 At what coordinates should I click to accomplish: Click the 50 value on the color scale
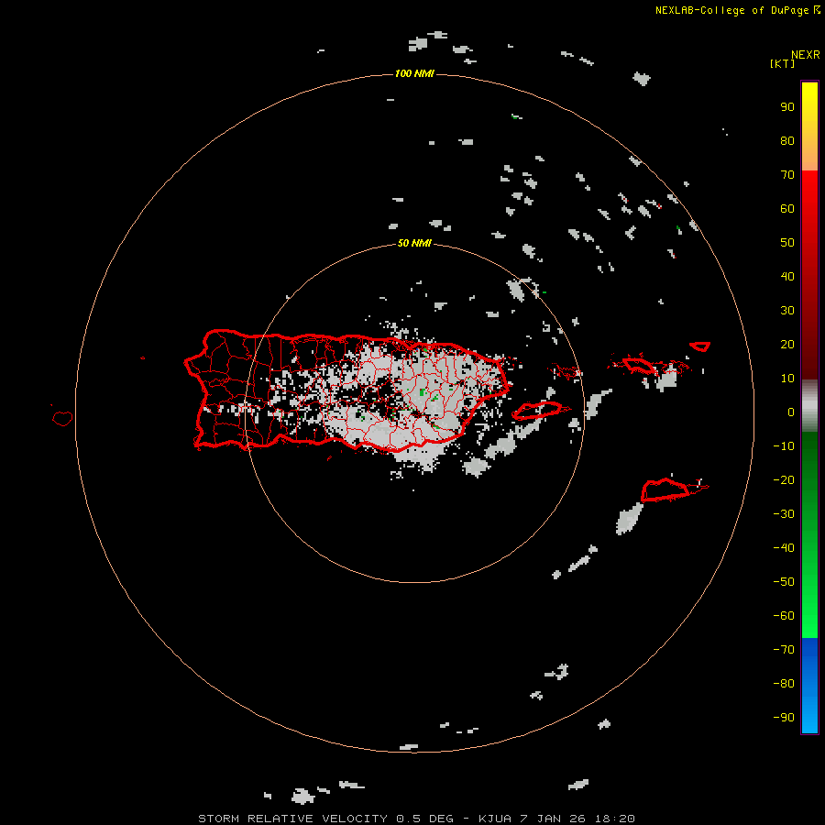point(787,243)
